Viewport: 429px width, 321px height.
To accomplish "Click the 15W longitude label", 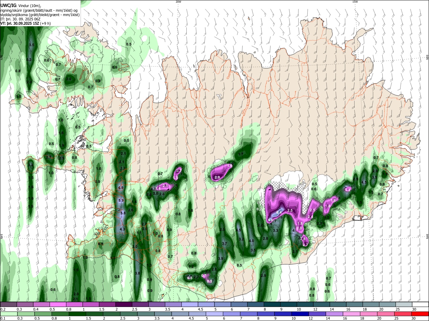I will (355, 1).
